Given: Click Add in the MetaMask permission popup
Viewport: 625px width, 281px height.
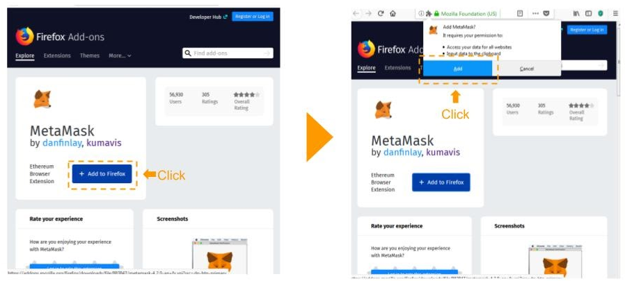Looking at the screenshot, I should [457, 69].
